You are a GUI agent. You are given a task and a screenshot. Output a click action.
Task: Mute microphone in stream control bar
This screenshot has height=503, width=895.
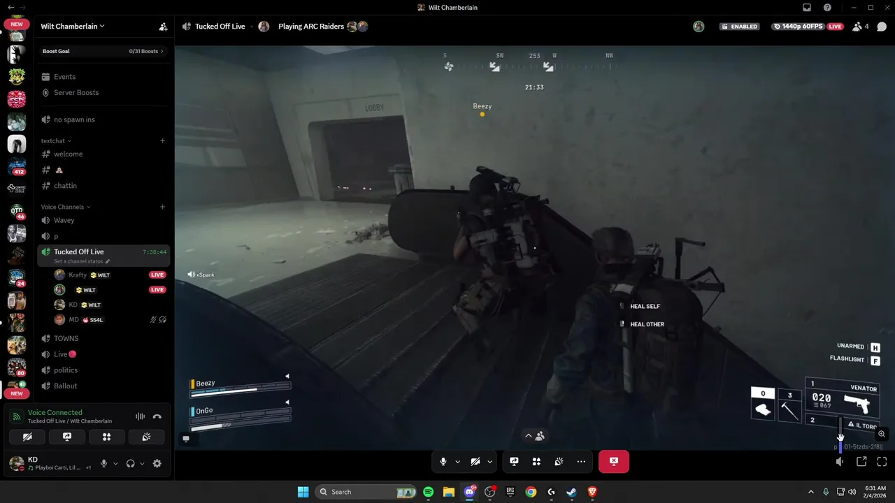coord(443,462)
